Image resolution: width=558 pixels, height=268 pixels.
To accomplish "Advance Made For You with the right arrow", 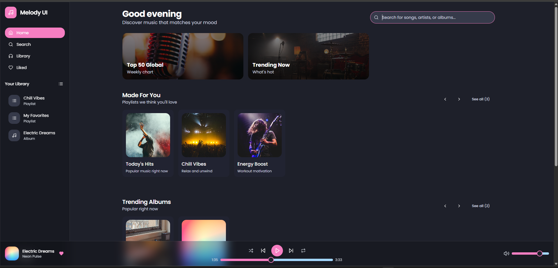I will pos(459,99).
